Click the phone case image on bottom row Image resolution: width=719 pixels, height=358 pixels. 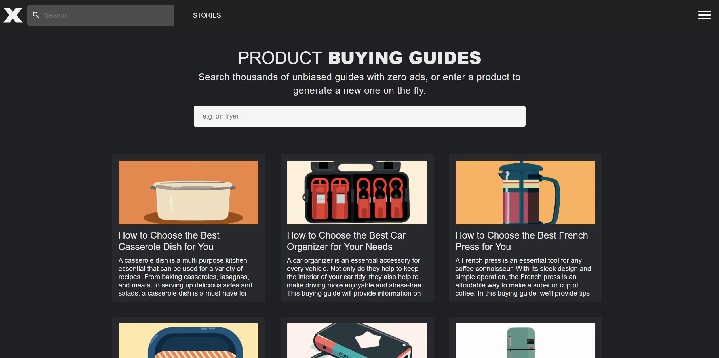[x=357, y=340]
